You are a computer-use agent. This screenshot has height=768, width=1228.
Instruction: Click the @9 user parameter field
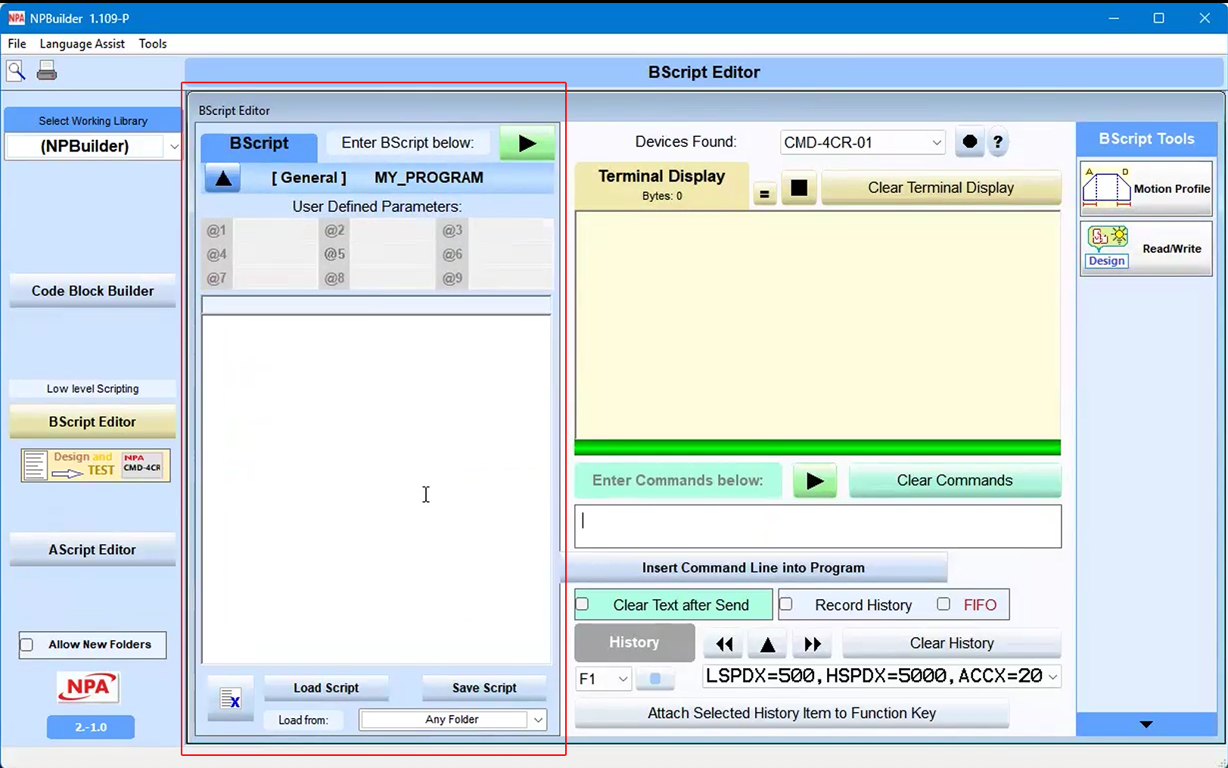pyautogui.click(x=510, y=278)
